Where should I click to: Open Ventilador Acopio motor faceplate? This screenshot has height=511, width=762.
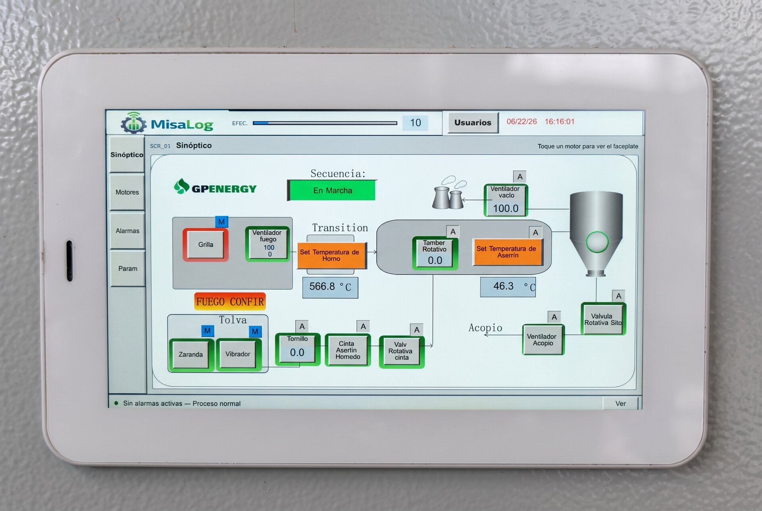click(543, 340)
